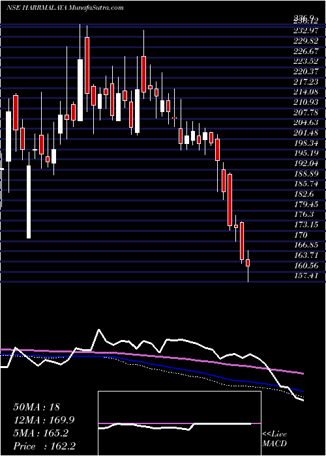Viewport: 326px width, 456px height.
Task: Click the Price : 162.2 reading
Action: [44, 446]
